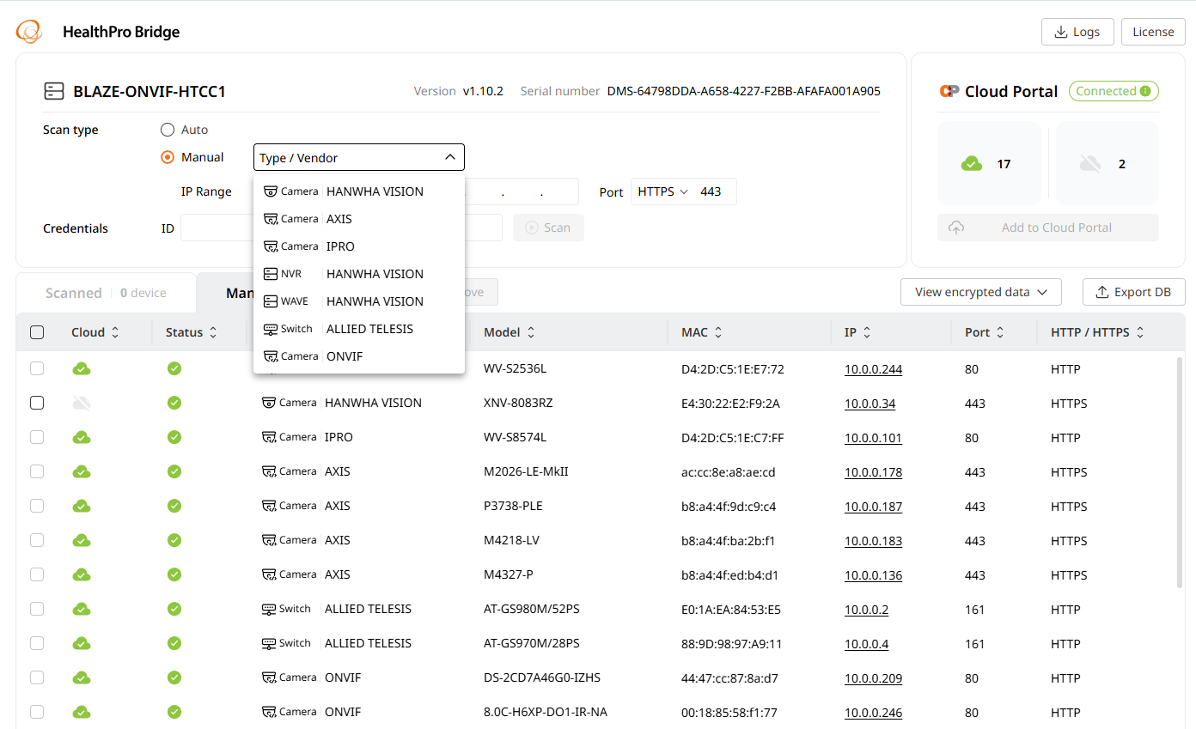Click MAC address E4:30:22:E2:F9:2A
1196x729 pixels.
pos(730,404)
